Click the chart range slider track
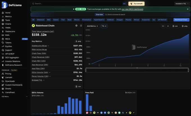191x116 pixels. [x=137, y=70]
